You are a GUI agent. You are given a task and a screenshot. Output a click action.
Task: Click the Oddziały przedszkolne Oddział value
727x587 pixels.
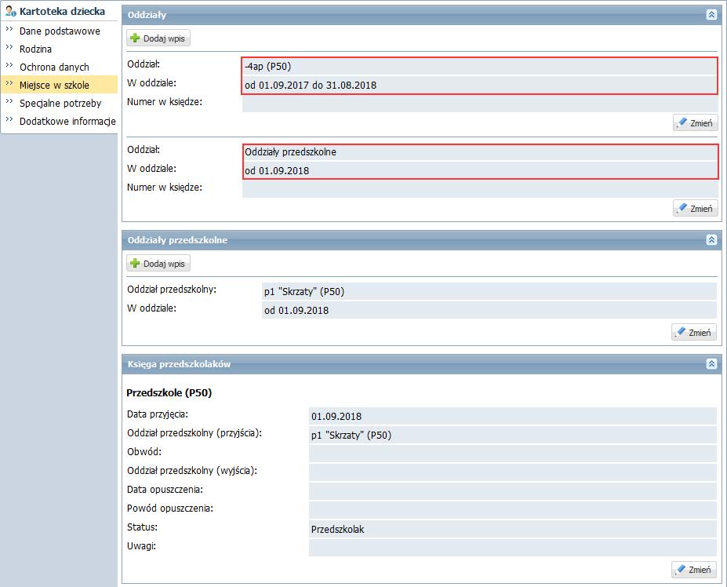pyautogui.click(x=479, y=152)
